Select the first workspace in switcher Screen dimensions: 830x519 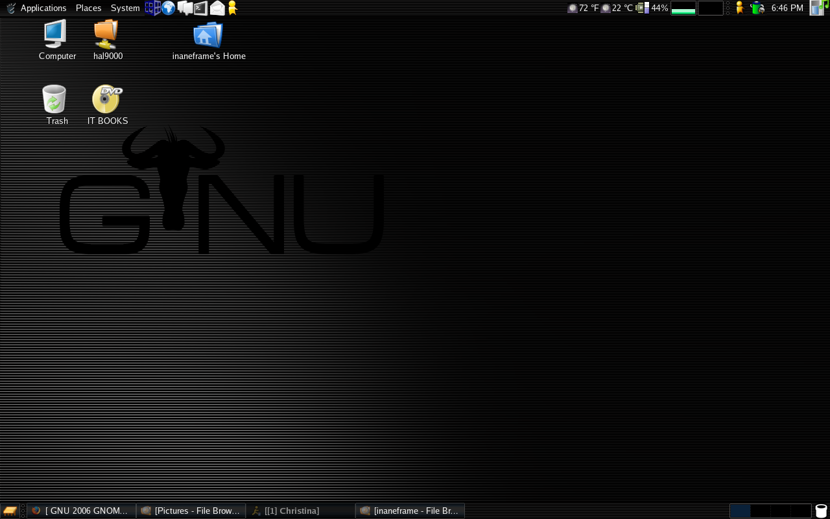coord(741,511)
